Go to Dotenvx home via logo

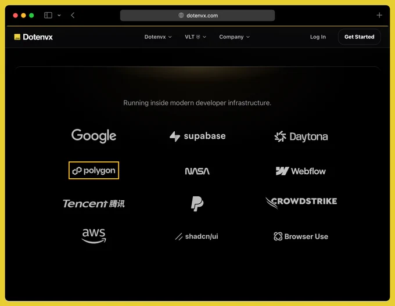(x=34, y=37)
